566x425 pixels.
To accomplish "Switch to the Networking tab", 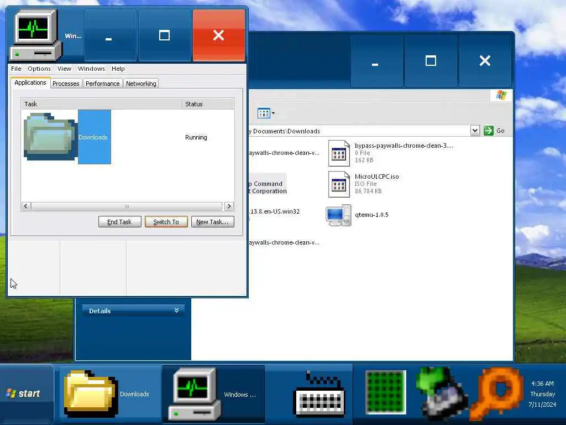I will [141, 84].
